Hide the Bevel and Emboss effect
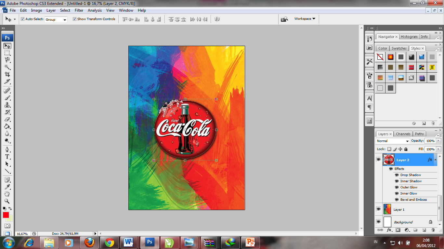The image size is (444, 249). click(x=397, y=200)
